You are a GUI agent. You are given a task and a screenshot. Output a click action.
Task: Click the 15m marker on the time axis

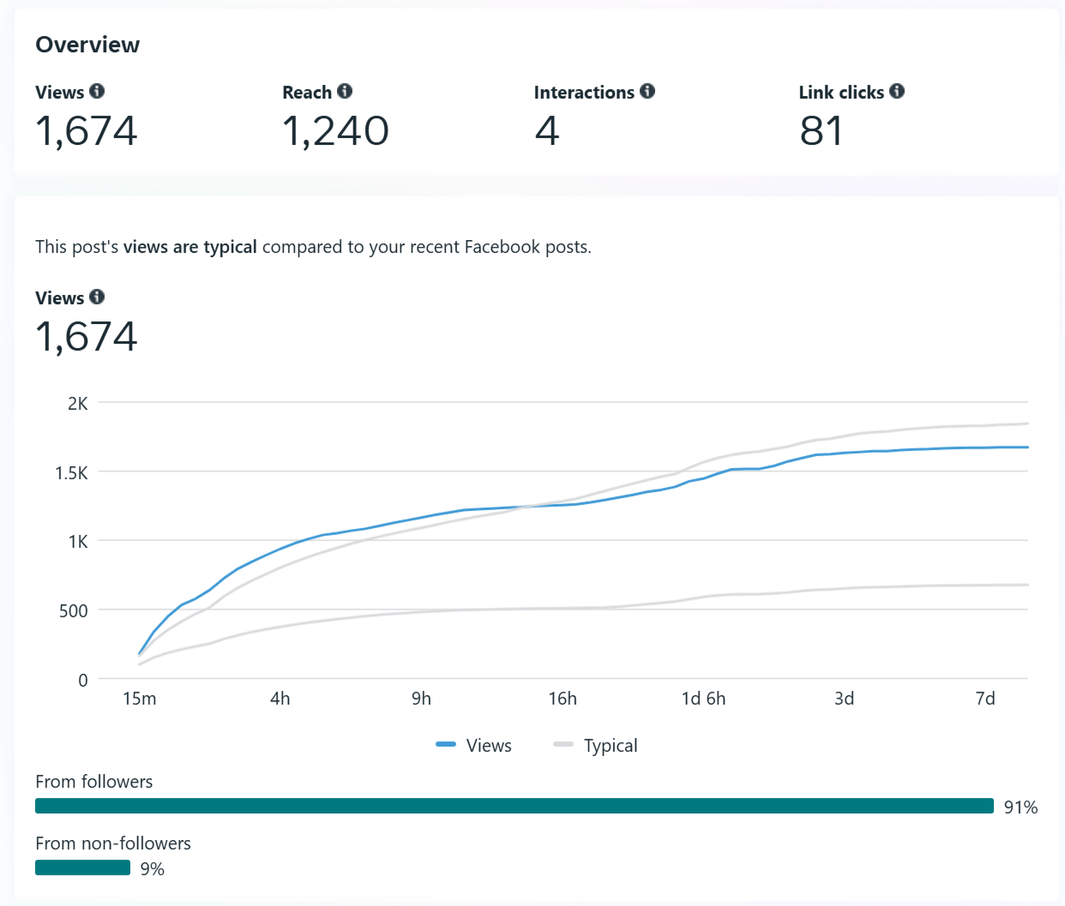pyautogui.click(x=140, y=699)
